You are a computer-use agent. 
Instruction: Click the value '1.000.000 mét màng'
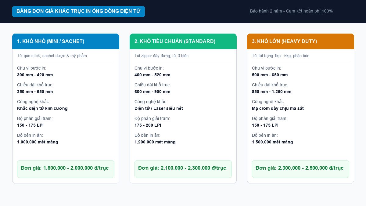coord(38,142)
